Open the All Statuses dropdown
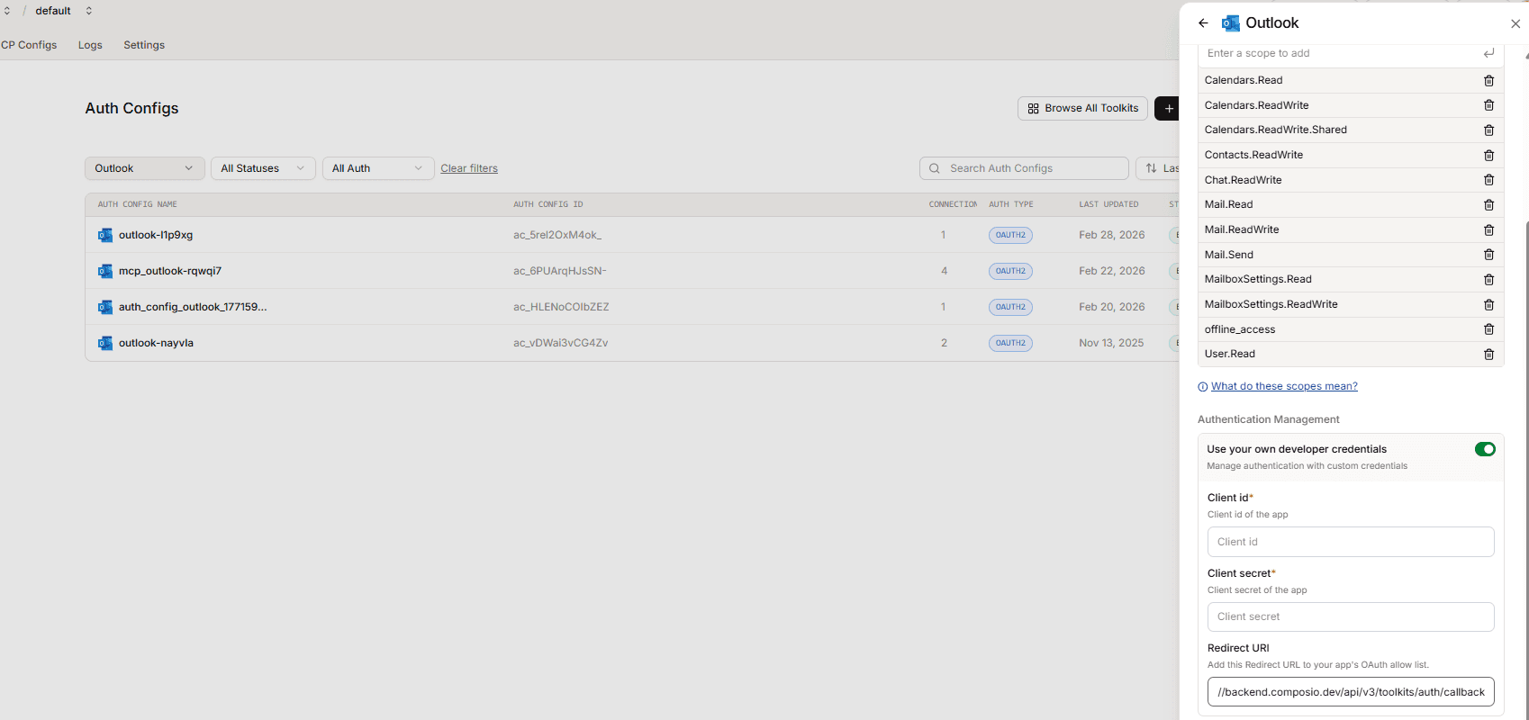This screenshot has width=1529, height=720. (x=263, y=168)
